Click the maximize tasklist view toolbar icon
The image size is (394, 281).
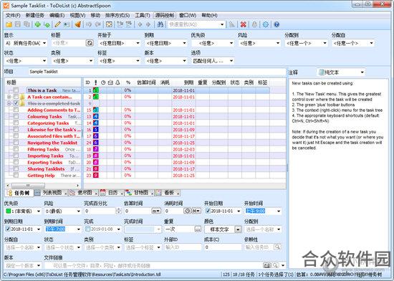[109, 24]
